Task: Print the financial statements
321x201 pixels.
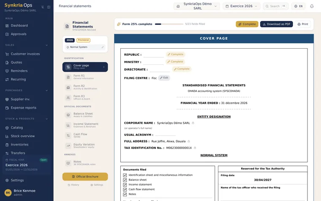Action: 302,24
